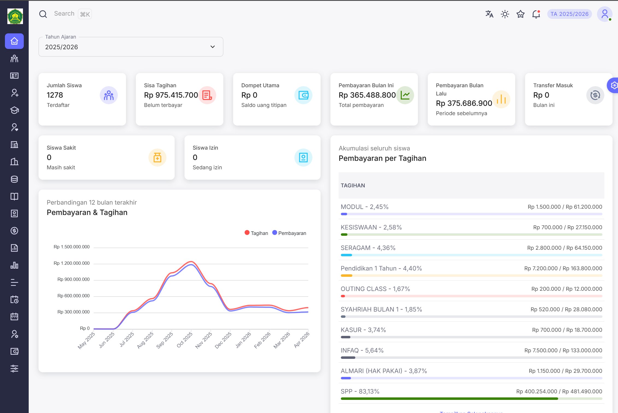Click the Tampilkan Selengkapnya link
Image resolution: width=618 pixels, height=413 pixels.
[x=471, y=412]
